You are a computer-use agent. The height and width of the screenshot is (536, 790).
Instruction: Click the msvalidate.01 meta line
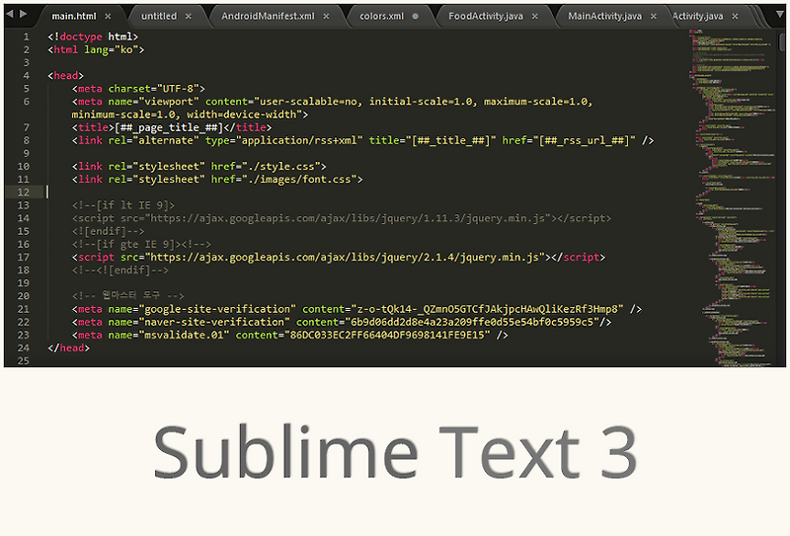289,335
